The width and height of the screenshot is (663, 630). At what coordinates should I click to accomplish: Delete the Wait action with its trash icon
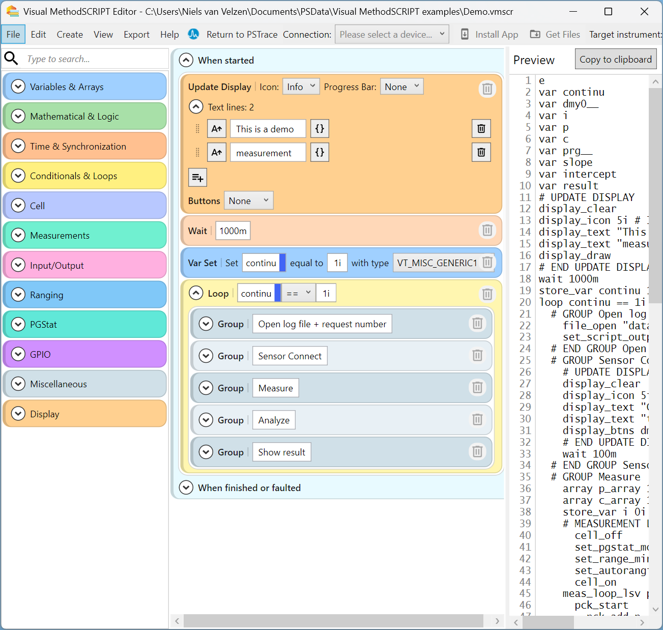coord(487,230)
